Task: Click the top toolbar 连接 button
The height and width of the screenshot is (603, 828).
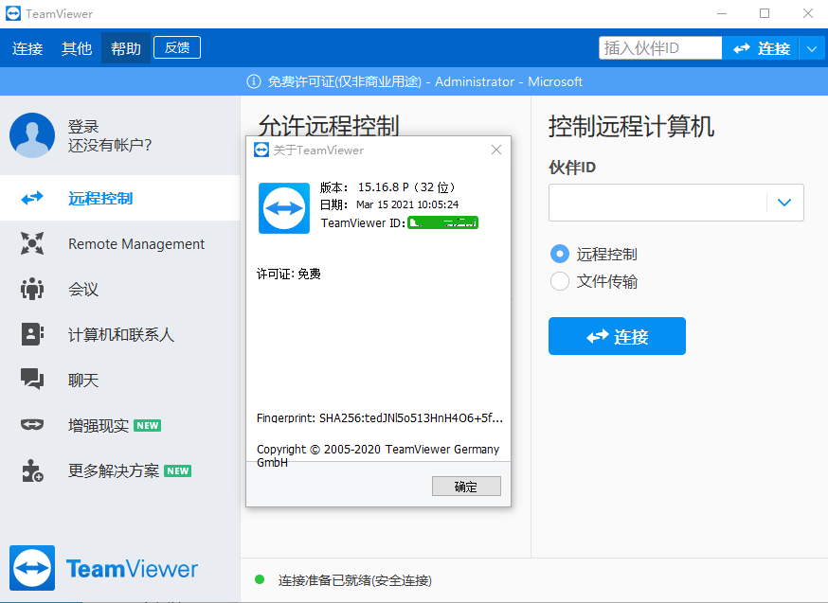Action: (x=761, y=49)
